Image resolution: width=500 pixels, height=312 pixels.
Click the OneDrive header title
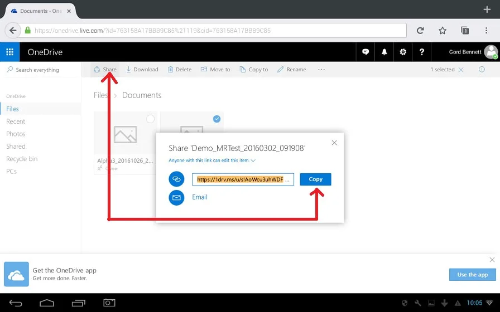click(x=45, y=52)
